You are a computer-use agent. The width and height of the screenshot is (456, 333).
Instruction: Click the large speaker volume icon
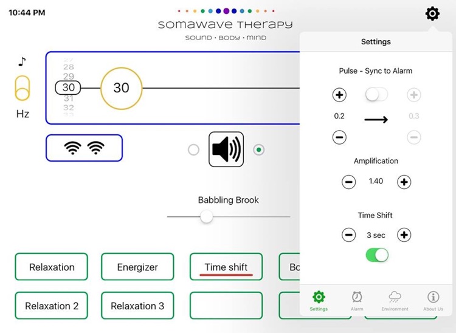coord(226,149)
